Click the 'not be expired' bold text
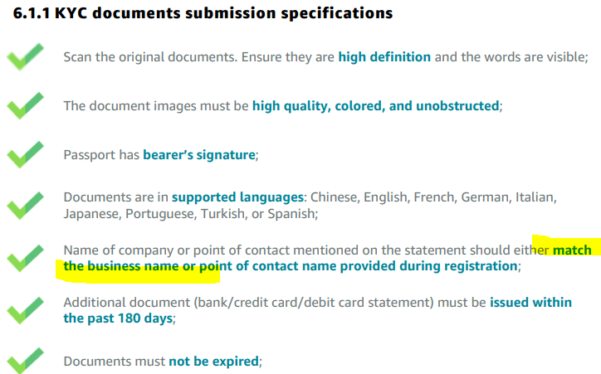The width and height of the screenshot is (601, 374). 214,362
